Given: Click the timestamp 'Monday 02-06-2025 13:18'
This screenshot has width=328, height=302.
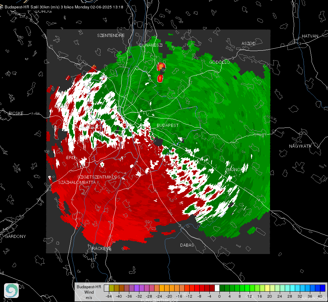Looking at the screenshot, I should 99,7.
